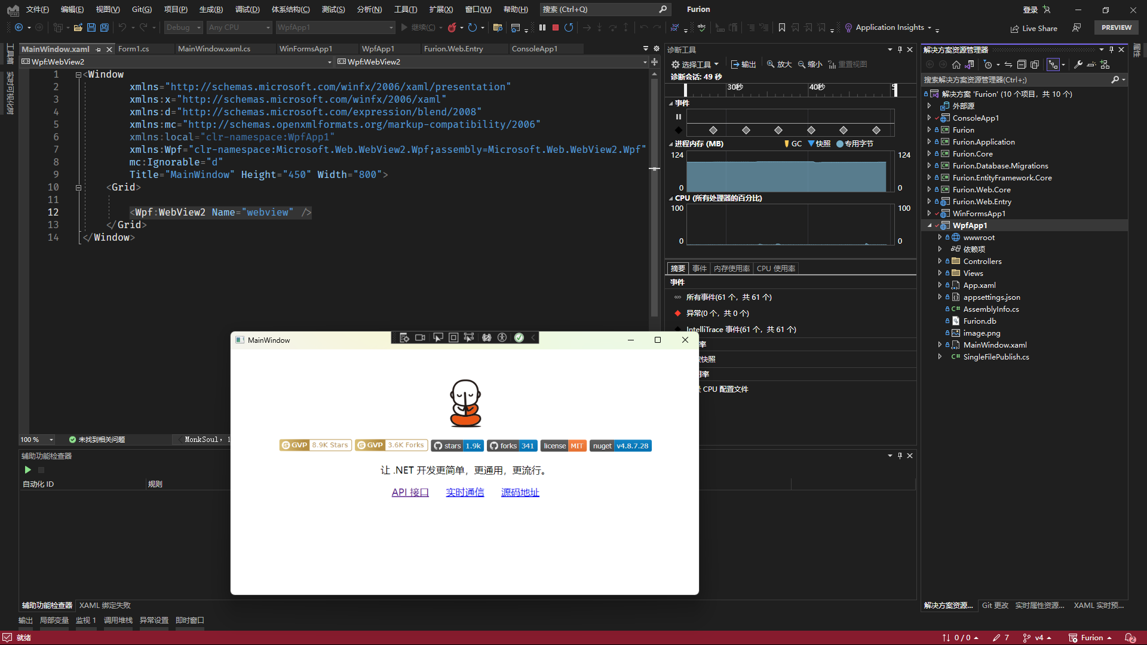Viewport: 1147px width, 645px height.
Task: Collapse the WpfApp1 project node
Action: 930,225
